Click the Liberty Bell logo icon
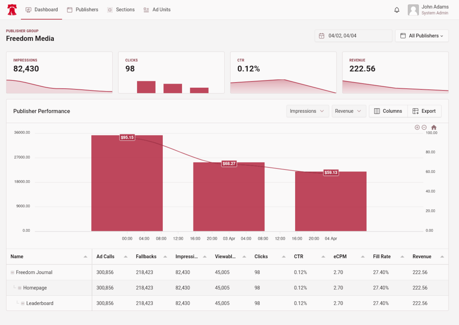 tap(12, 10)
